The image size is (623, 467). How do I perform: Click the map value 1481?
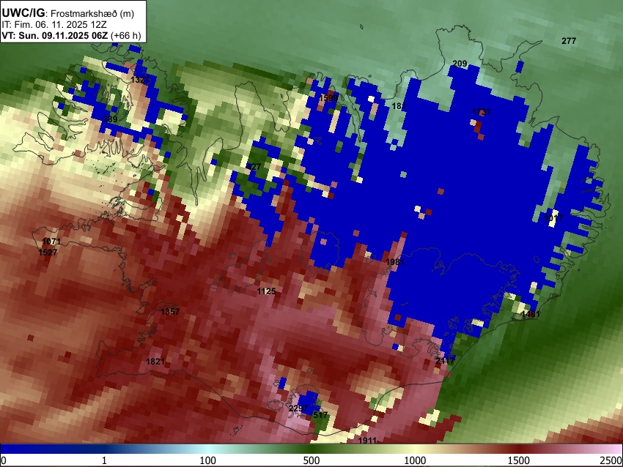click(531, 314)
